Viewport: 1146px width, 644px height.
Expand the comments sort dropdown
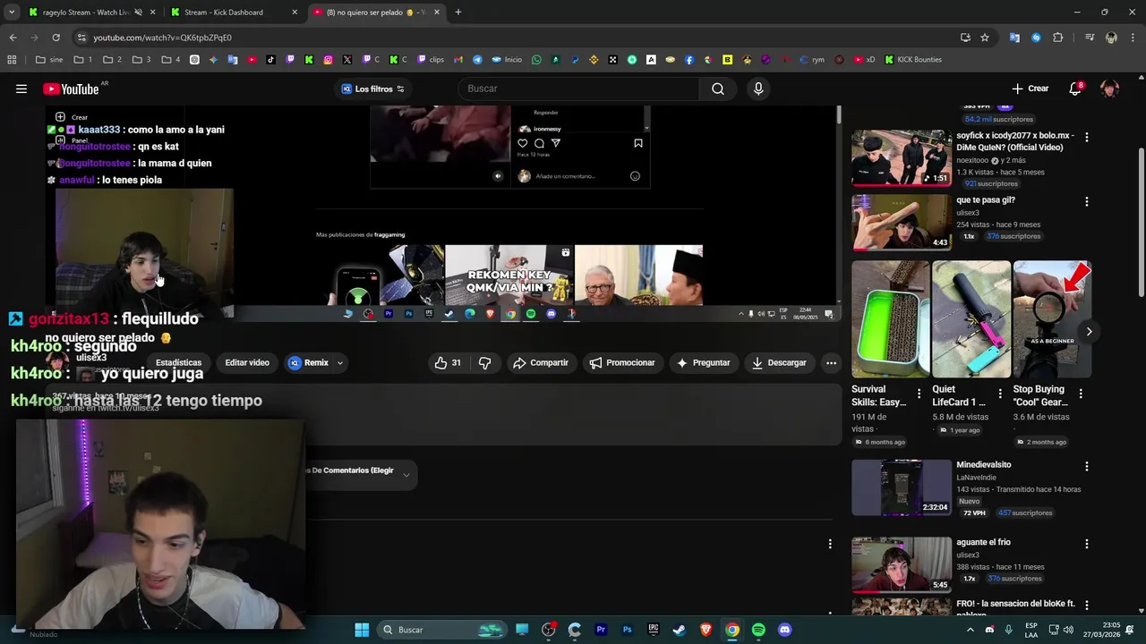[x=406, y=474]
